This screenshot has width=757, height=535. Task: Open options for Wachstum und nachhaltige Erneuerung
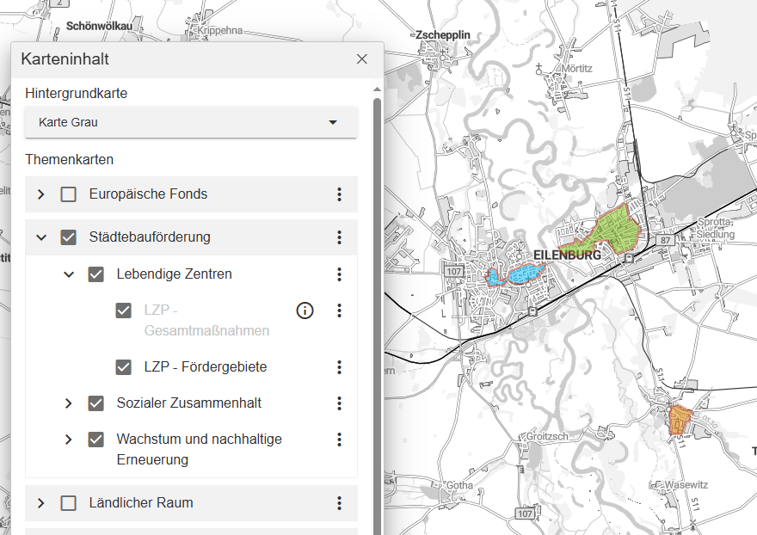click(x=339, y=440)
